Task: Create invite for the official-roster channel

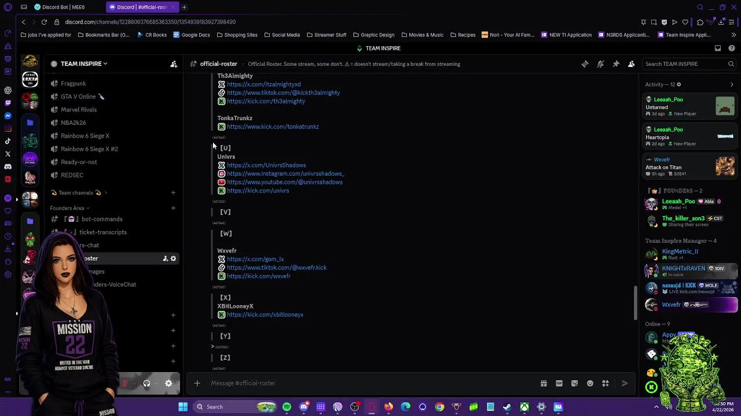Action: pos(165,258)
